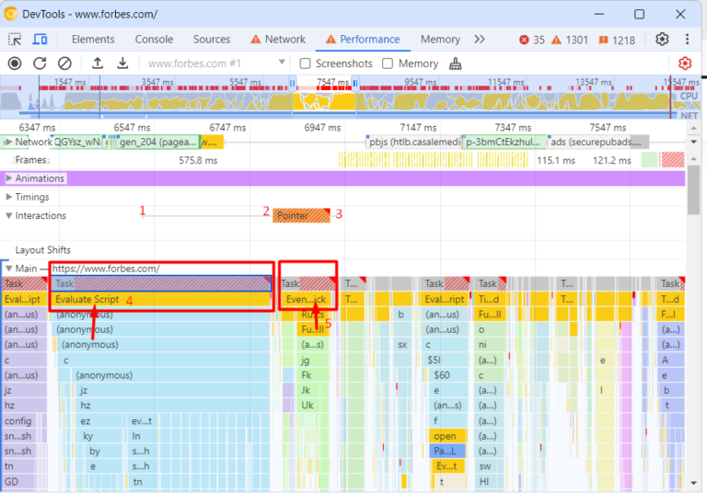Image resolution: width=707 pixels, height=493 pixels.
Task: Start recording a performance profile
Action: tap(15, 63)
